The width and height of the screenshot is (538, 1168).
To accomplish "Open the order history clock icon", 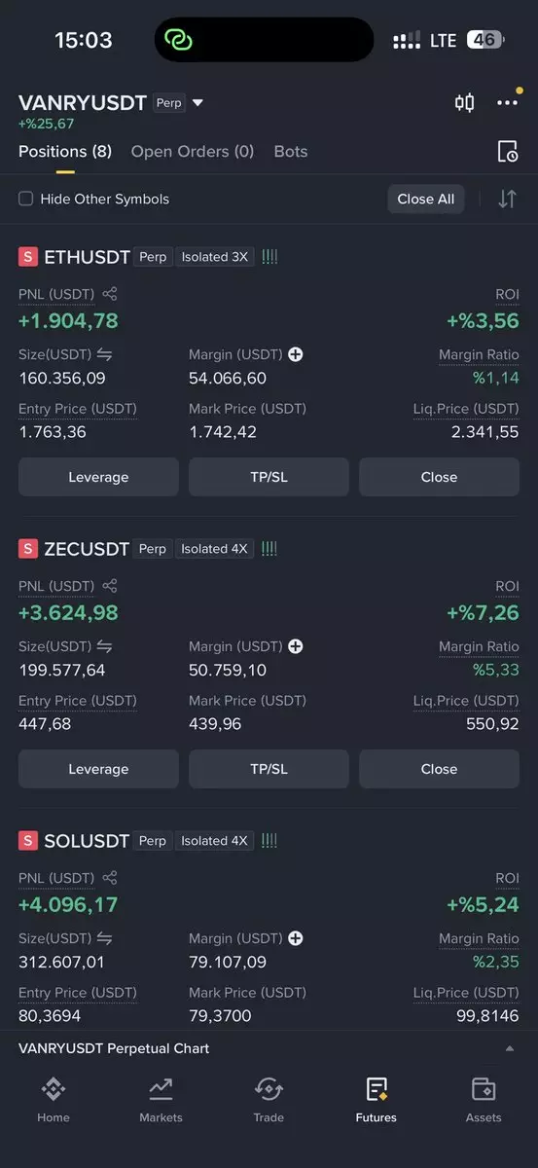I will [x=507, y=152].
